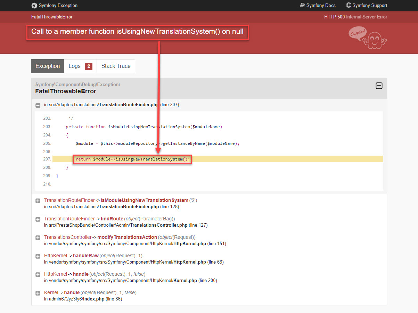Viewport: 418px width, 313px height.
Task: Click line number 202 in code listing
Action: 47,118
